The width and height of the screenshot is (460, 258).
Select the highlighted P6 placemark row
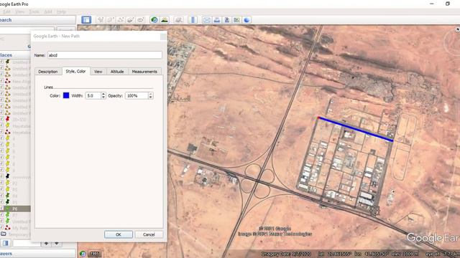(x=15, y=209)
